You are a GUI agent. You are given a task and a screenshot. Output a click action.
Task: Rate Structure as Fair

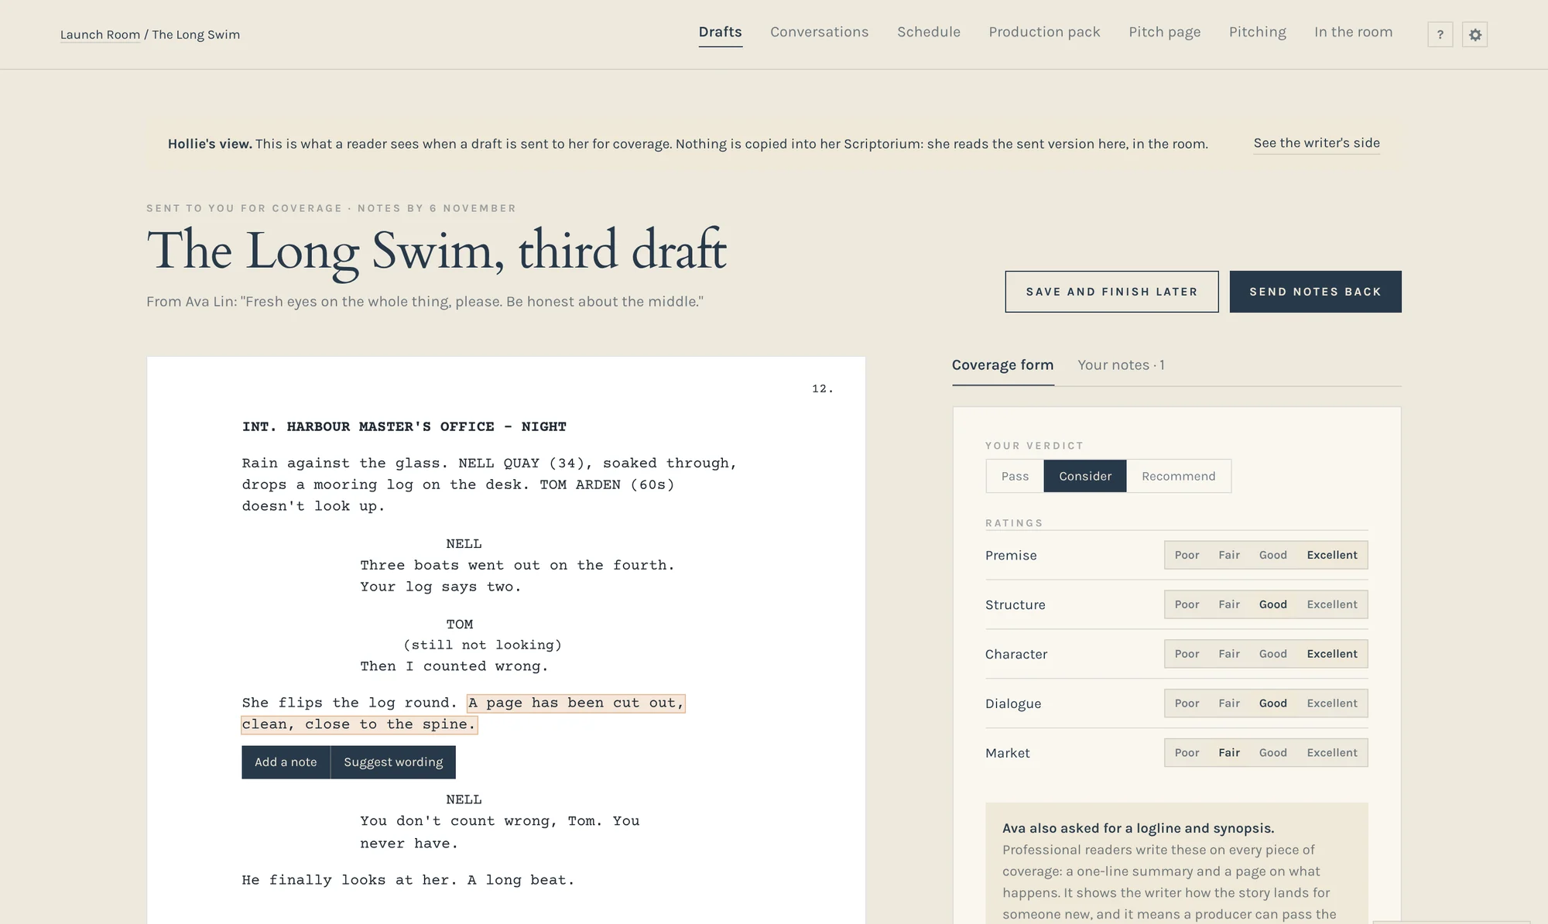click(x=1229, y=604)
